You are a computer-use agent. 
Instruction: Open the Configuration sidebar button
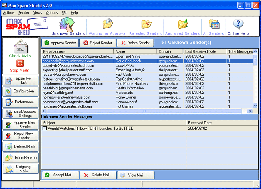(x=20, y=91)
